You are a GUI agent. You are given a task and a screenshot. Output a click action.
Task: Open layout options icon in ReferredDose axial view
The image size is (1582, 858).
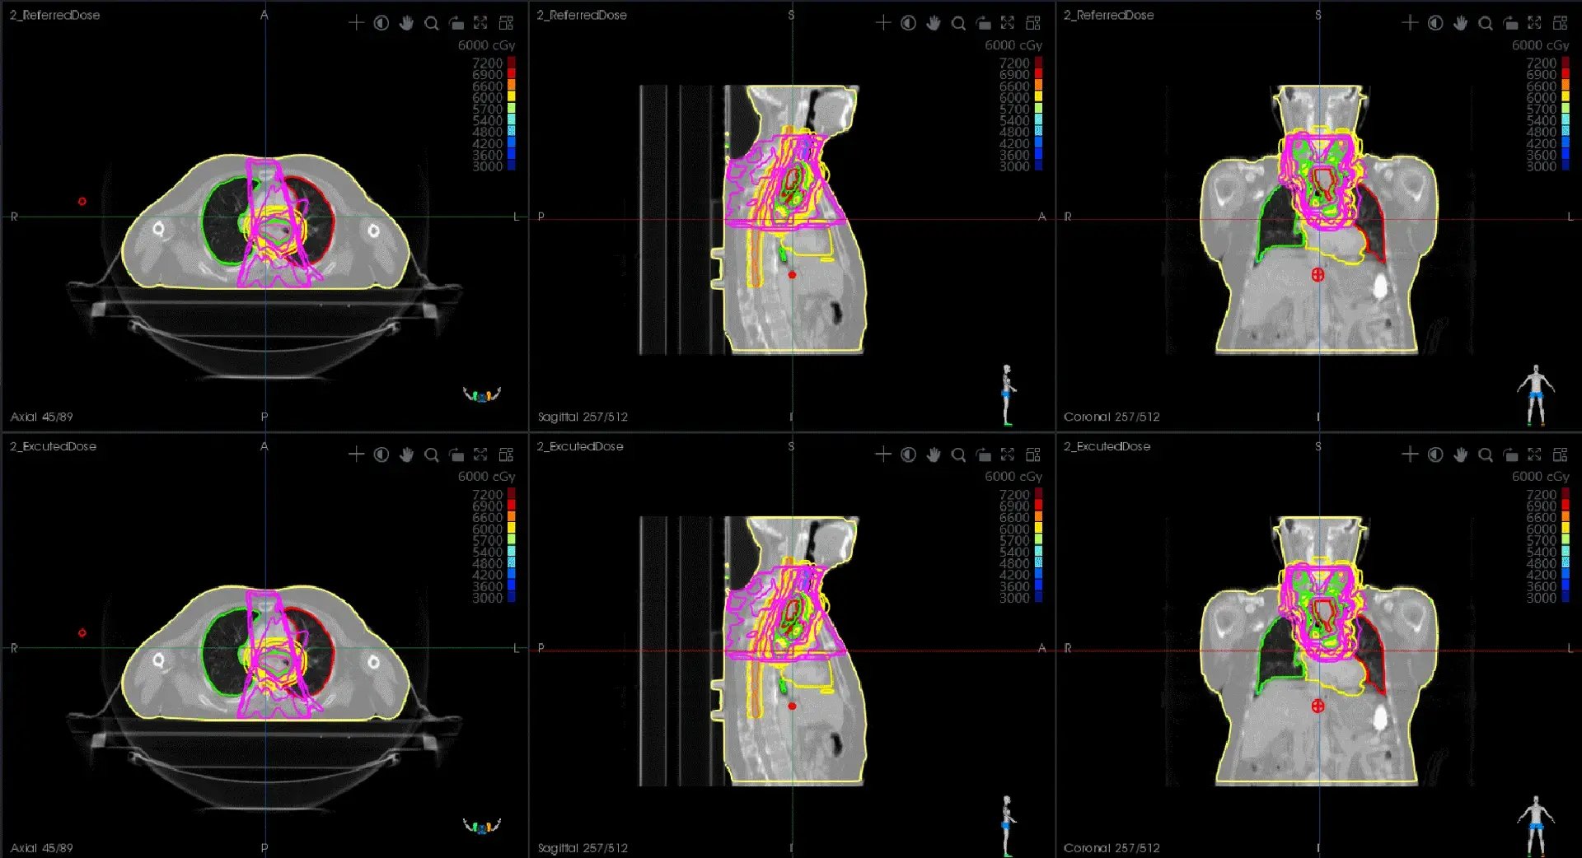506,23
